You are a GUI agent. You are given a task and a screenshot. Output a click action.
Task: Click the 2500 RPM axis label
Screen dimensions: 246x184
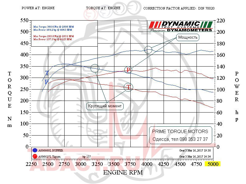click(48, 164)
